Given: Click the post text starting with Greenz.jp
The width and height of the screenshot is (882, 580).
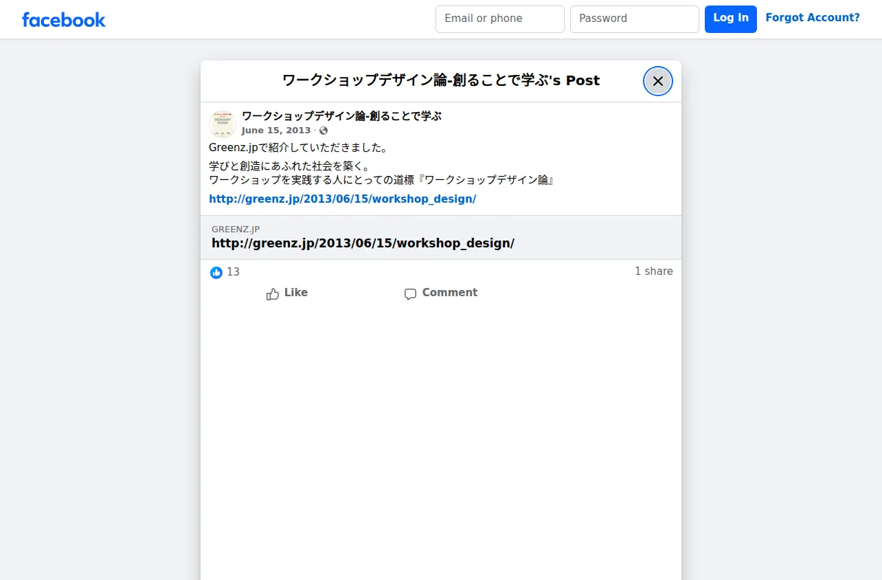Looking at the screenshot, I should pos(299,148).
